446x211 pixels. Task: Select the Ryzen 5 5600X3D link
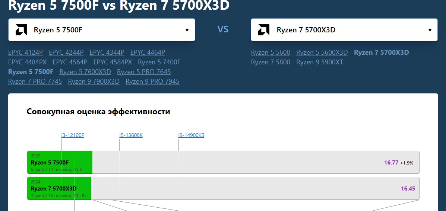(322, 52)
